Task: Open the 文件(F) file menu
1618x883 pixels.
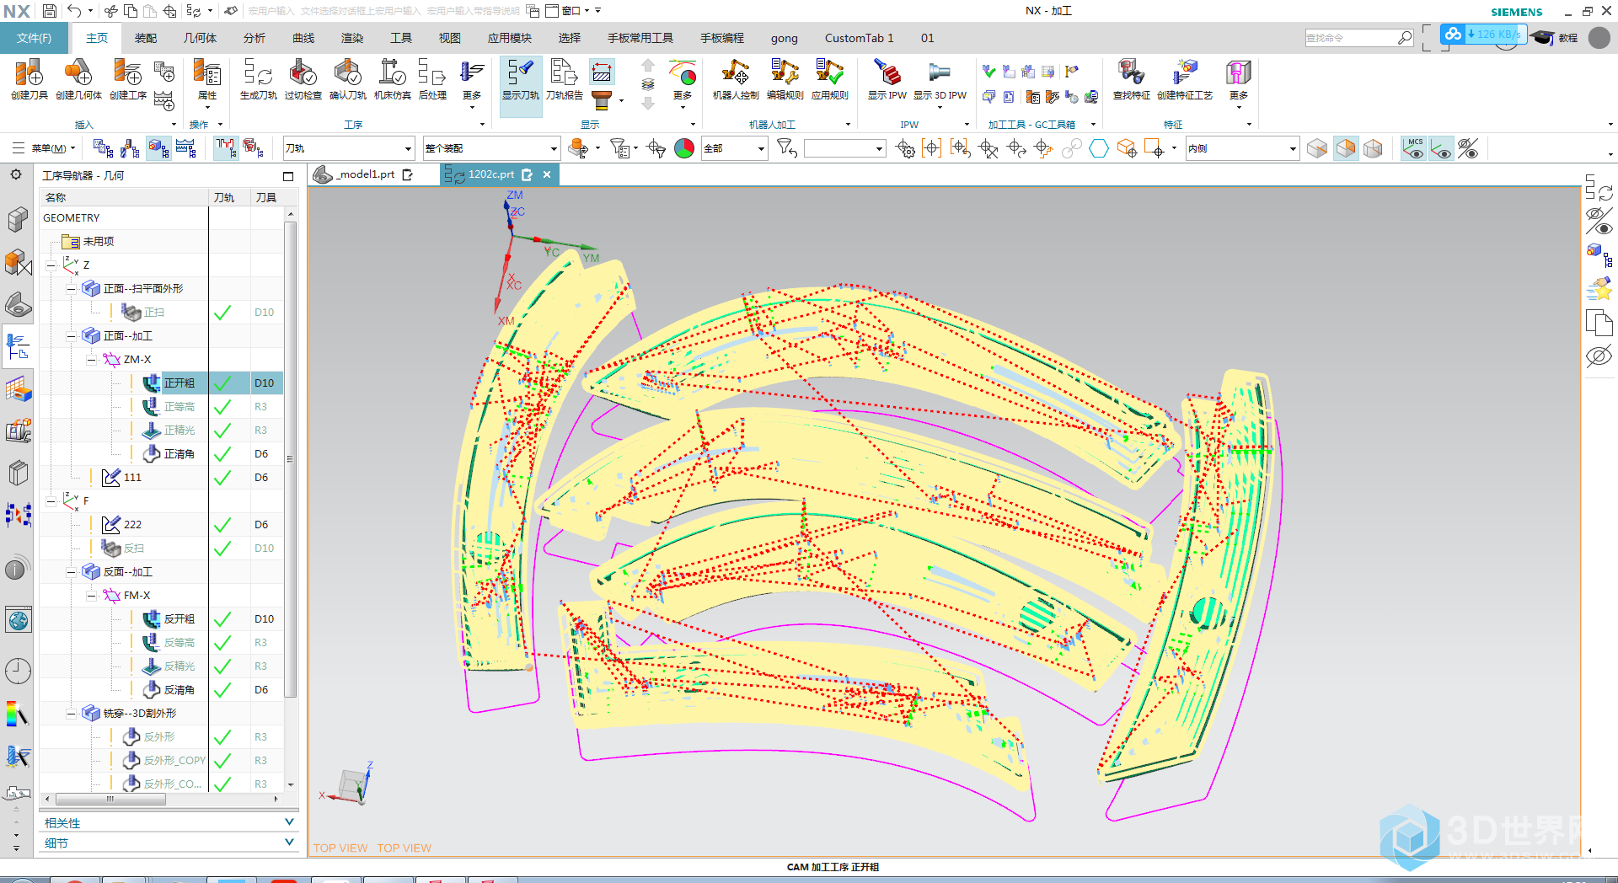Action: coord(34,38)
